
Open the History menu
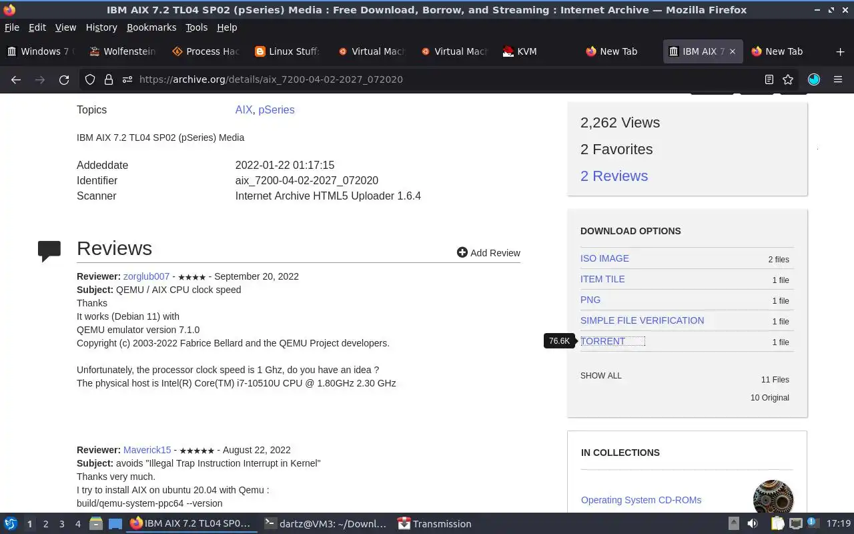click(x=101, y=27)
